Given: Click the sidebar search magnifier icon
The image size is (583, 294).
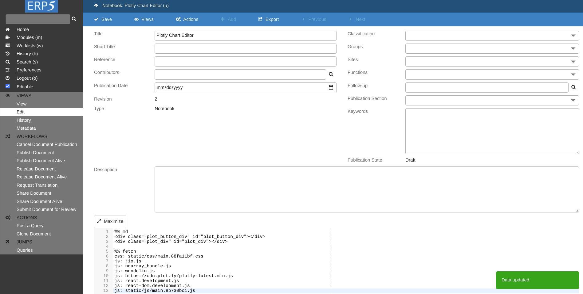Looking at the screenshot, I should [74, 19].
